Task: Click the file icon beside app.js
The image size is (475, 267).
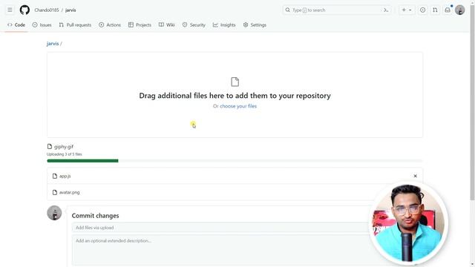Action: (55, 176)
